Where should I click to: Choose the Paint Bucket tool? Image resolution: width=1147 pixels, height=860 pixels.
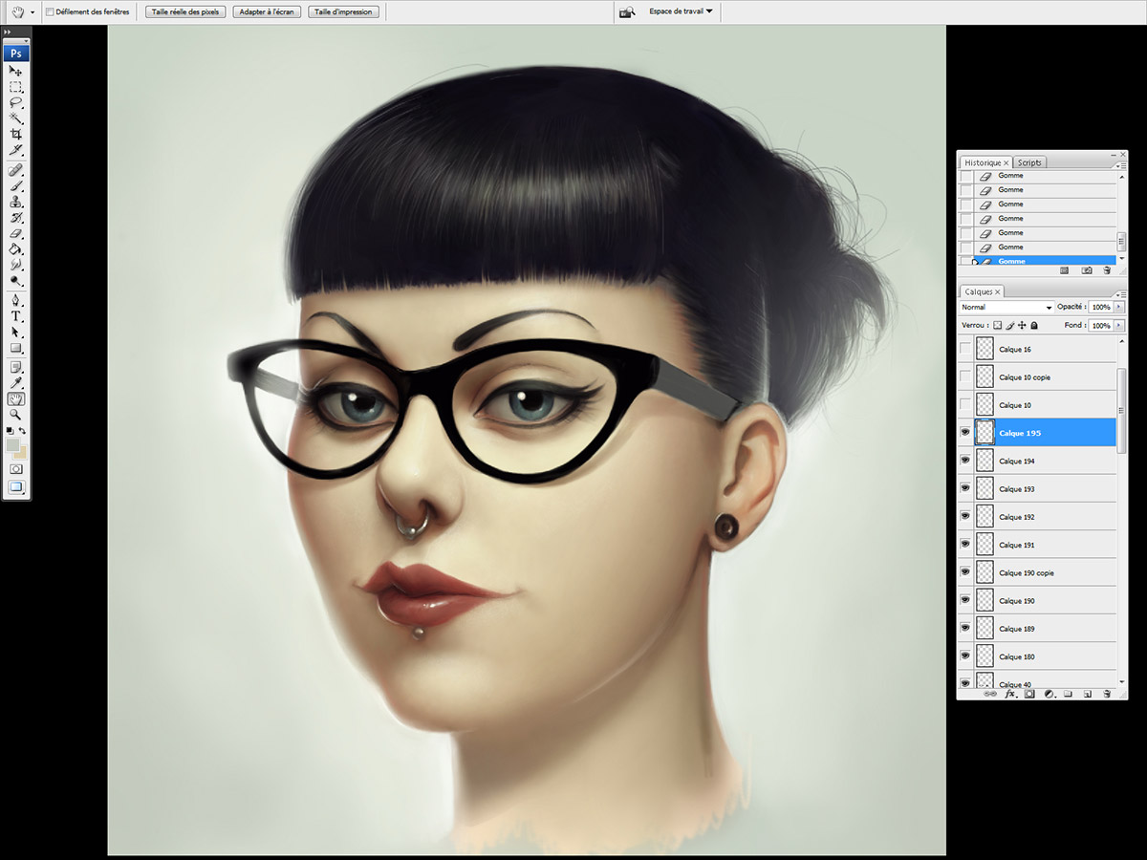coord(15,249)
